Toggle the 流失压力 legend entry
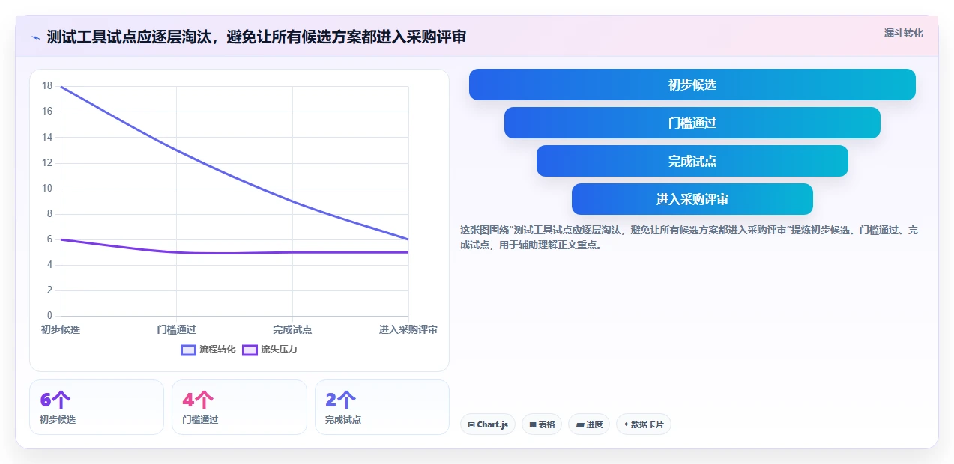The height and width of the screenshot is (464, 954). point(270,349)
